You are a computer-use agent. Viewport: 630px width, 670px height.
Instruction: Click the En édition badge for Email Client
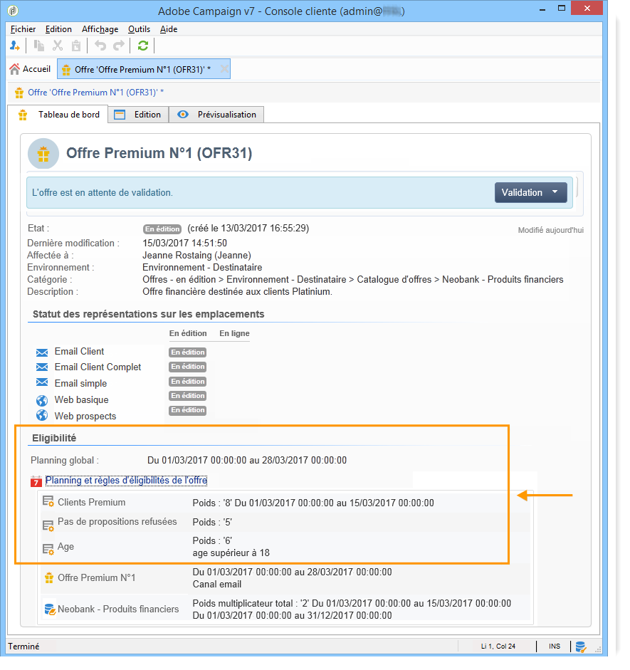188,352
